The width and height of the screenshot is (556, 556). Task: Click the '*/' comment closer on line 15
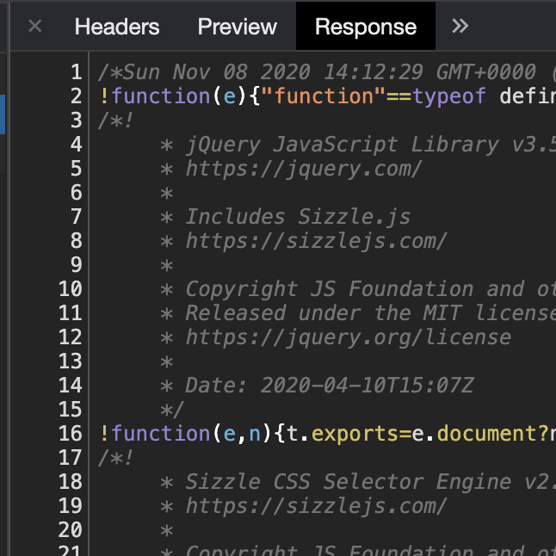pyautogui.click(x=172, y=410)
